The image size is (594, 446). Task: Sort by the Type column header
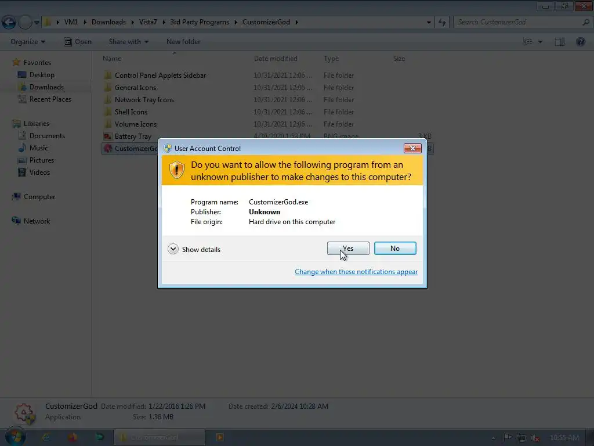(331, 59)
